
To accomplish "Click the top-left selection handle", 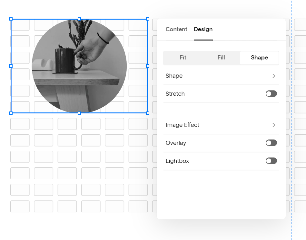I will [x=11, y=19].
